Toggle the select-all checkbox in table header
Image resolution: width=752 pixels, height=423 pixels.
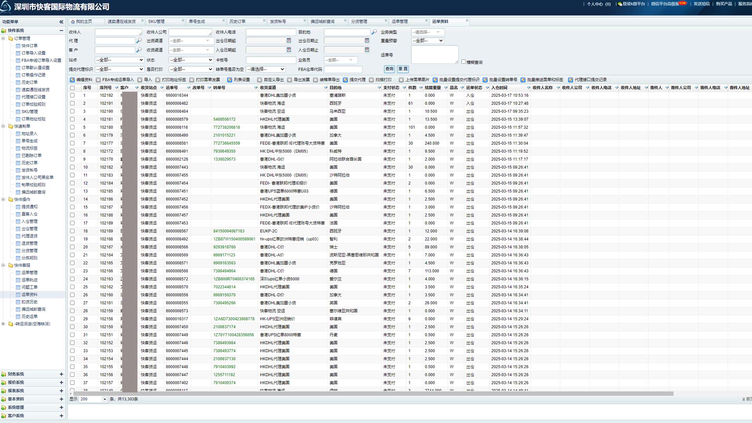click(72, 88)
